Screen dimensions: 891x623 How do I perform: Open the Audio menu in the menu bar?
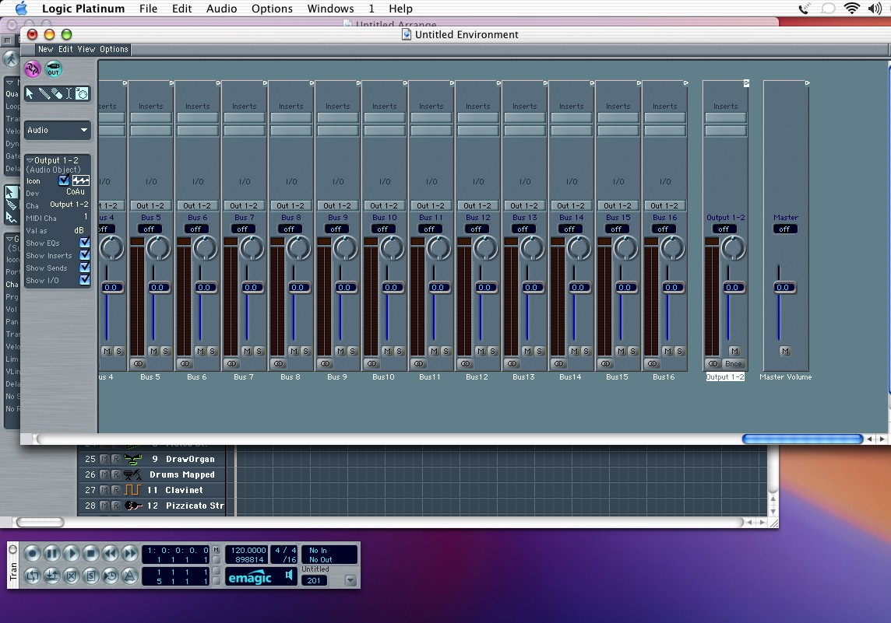pos(222,9)
